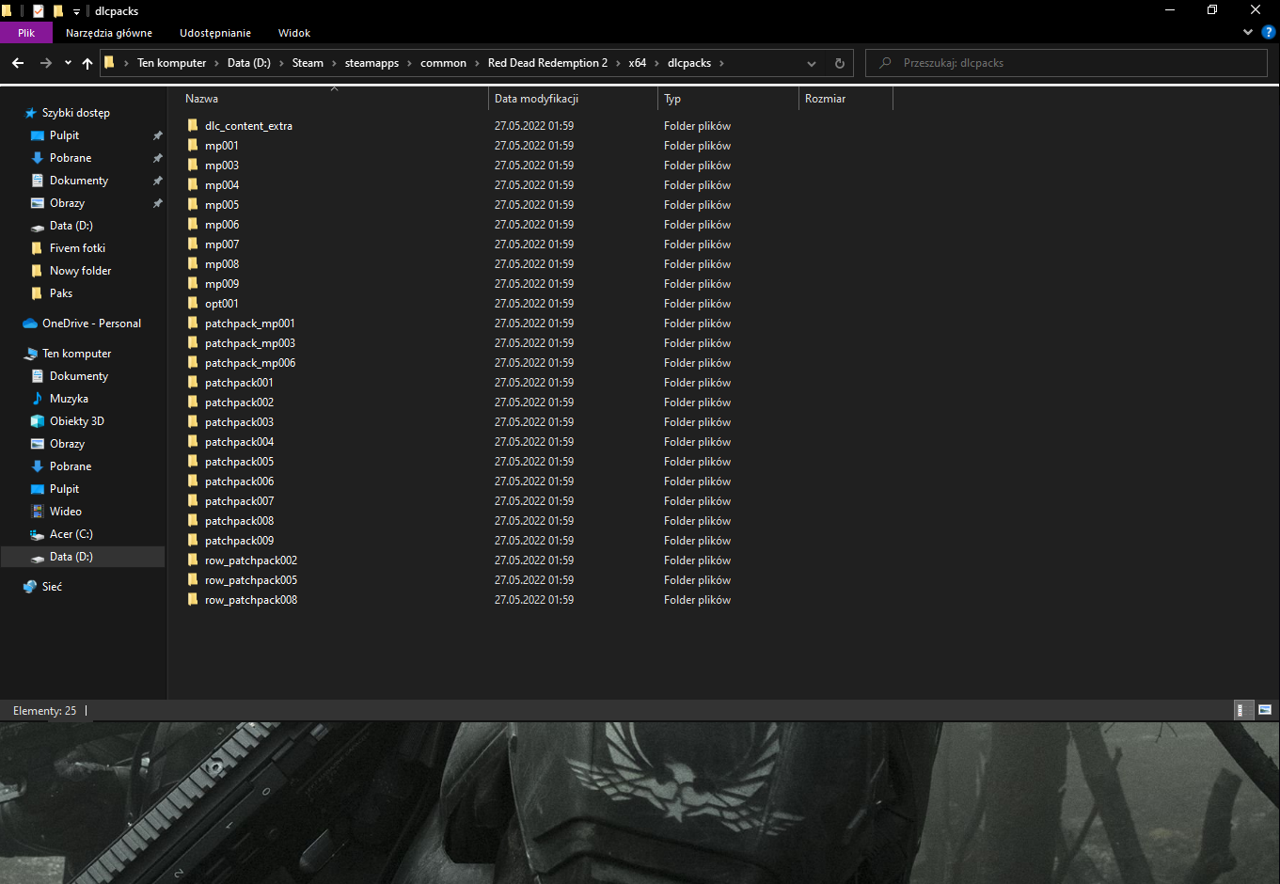Open the Udostępnianie ribbon tab

point(215,33)
